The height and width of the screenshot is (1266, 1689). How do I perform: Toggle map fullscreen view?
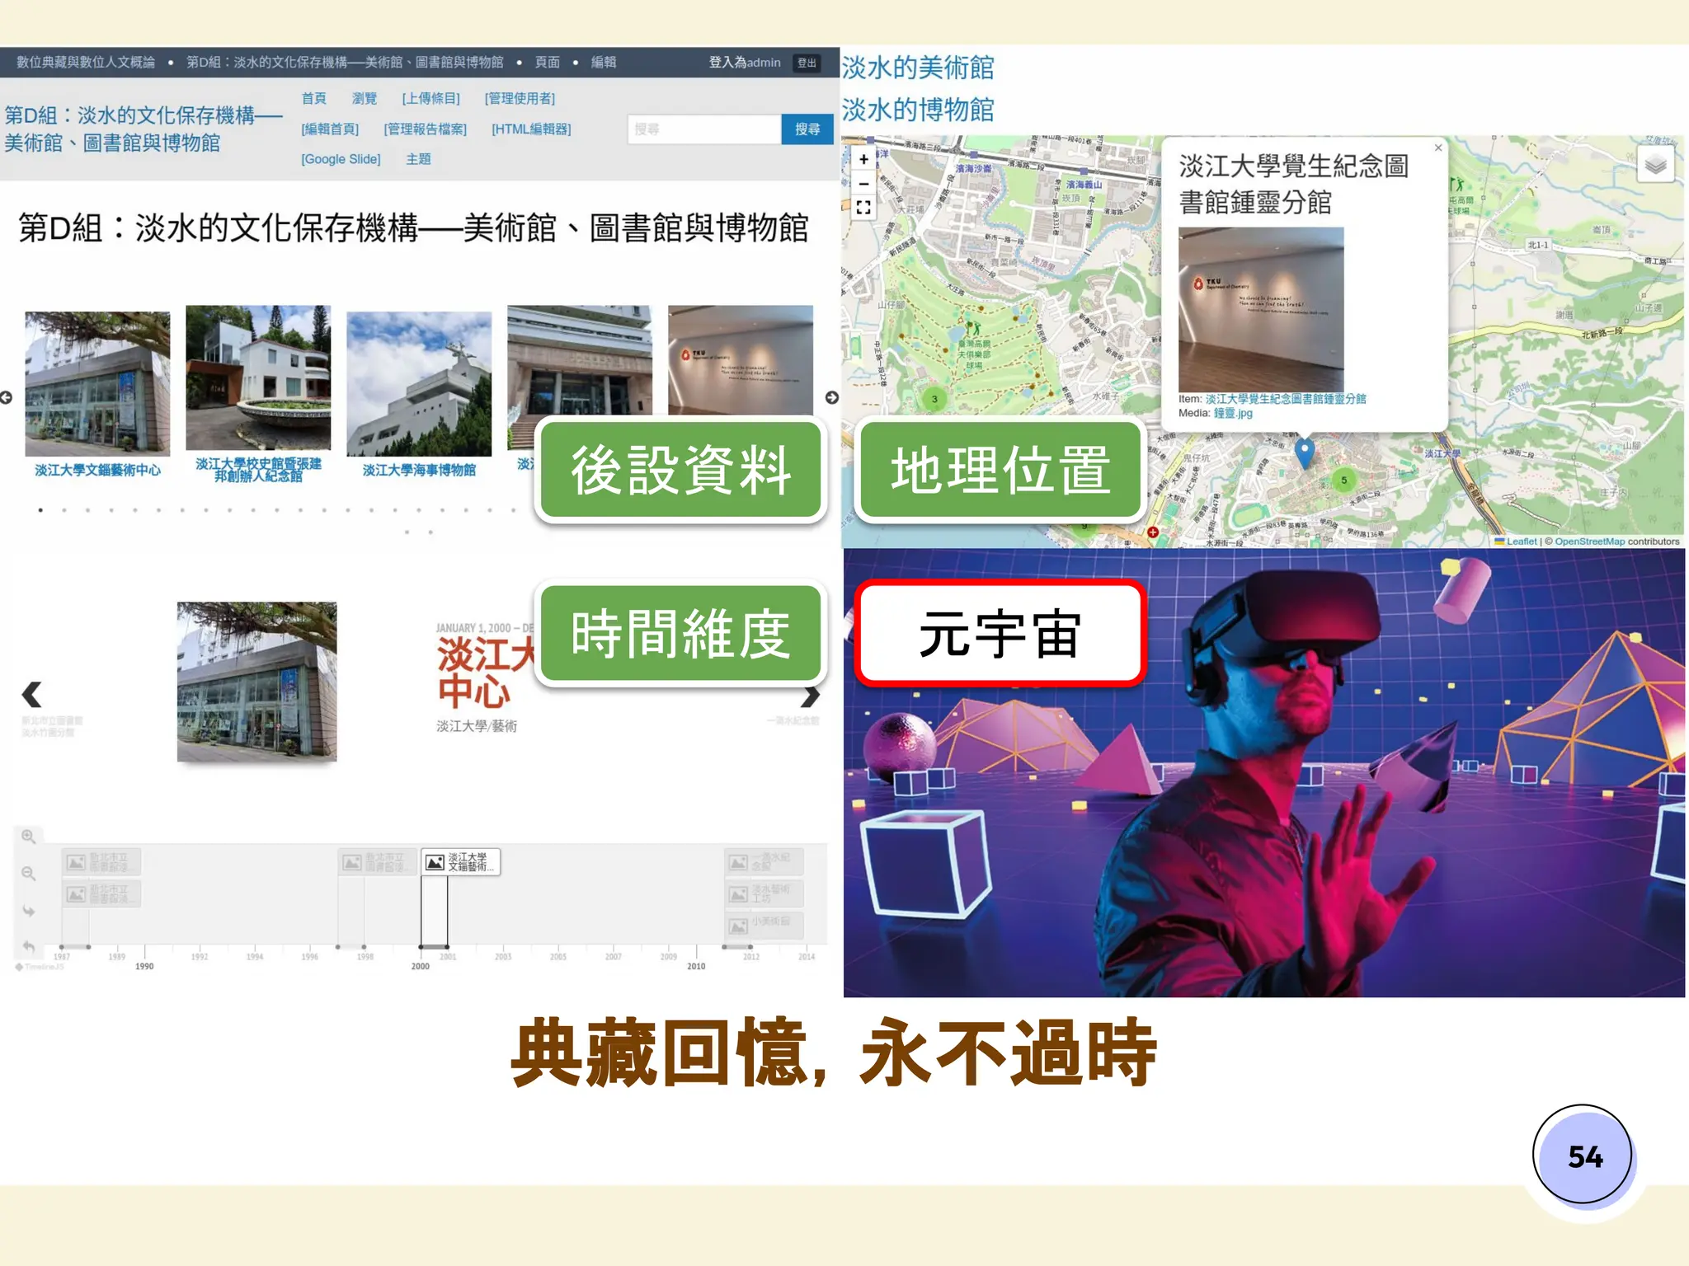pyautogui.click(x=863, y=208)
